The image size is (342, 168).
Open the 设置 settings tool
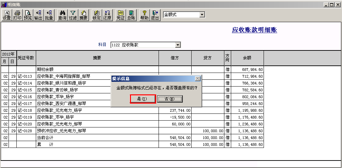point(6,15)
